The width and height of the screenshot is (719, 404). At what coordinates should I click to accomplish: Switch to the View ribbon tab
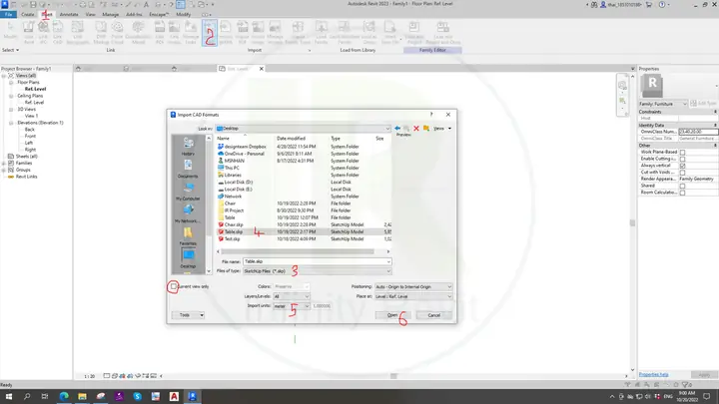(90, 15)
